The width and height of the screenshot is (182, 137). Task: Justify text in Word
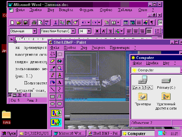coord(149,31)
